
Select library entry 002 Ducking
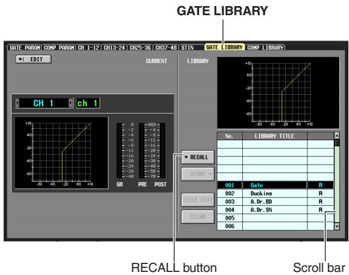click(x=276, y=193)
